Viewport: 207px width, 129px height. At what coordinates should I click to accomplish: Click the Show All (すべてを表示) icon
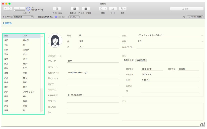(x=57, y=9)
